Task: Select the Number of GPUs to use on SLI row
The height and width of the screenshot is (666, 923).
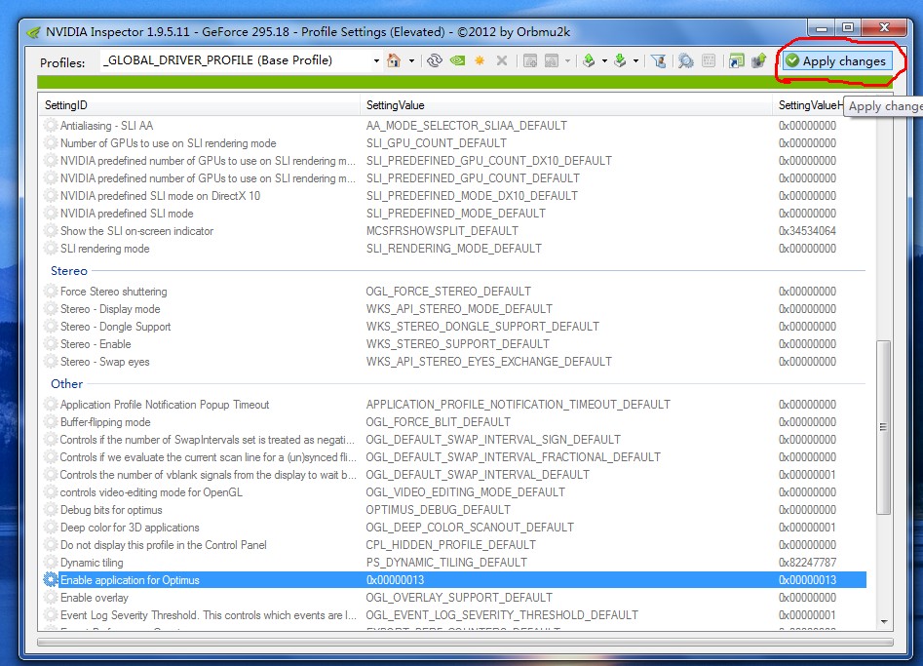Action: click(453, 143)
